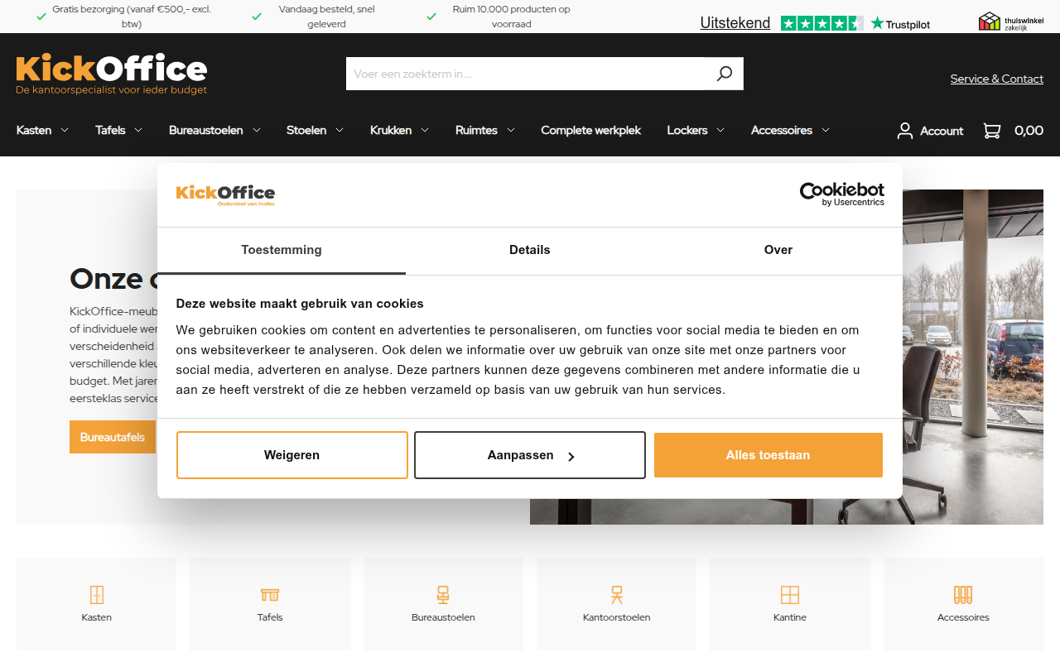Click the Bureaustoelen chair category icon
This screenshot has height=662, width=1060.
[443, 595]
